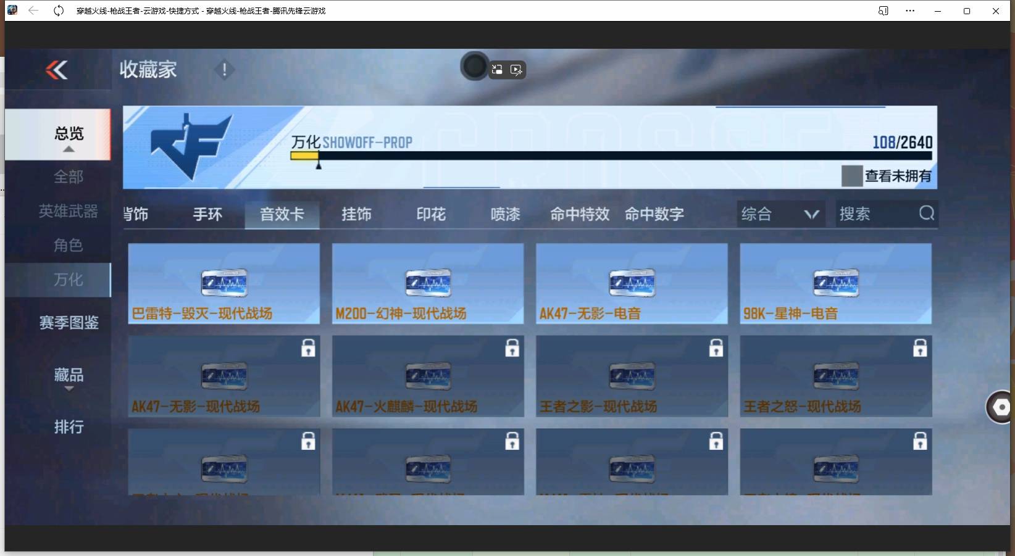The image size is (1015, 556).
Task: Open the AK47-无影-现代战场 locked card
Action: point(224,376)
